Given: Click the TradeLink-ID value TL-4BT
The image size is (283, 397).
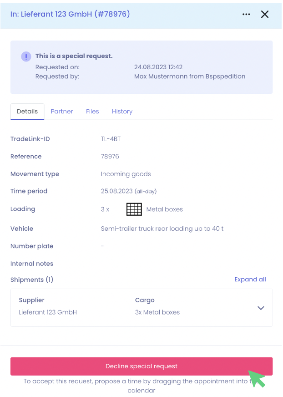Looking at the screenshot, I should (x=111, y=139).
